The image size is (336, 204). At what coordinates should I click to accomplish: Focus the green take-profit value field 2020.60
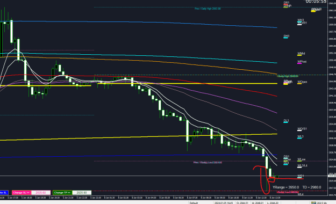(82, 193)
